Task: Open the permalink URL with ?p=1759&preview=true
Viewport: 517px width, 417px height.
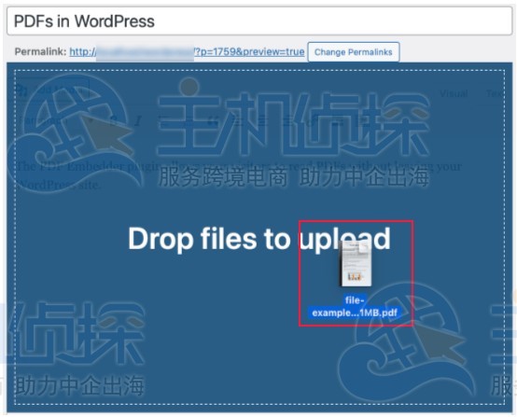Action: (187, 51)
